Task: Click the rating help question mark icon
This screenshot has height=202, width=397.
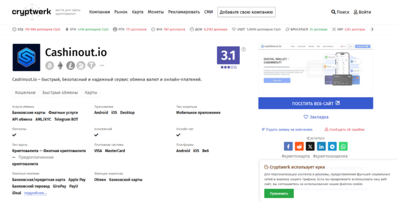Action: click(243, 49)
